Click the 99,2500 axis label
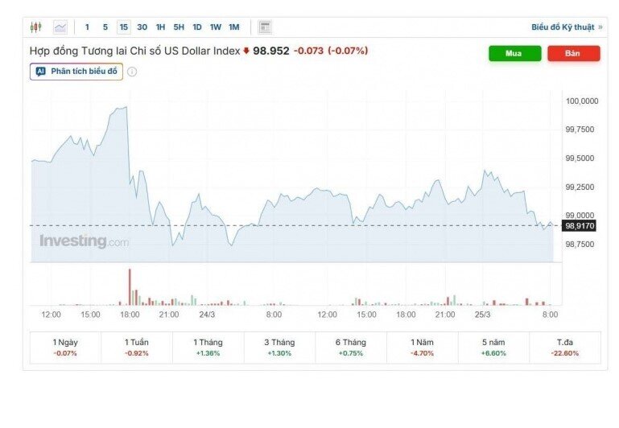 [x=580, y=187]
